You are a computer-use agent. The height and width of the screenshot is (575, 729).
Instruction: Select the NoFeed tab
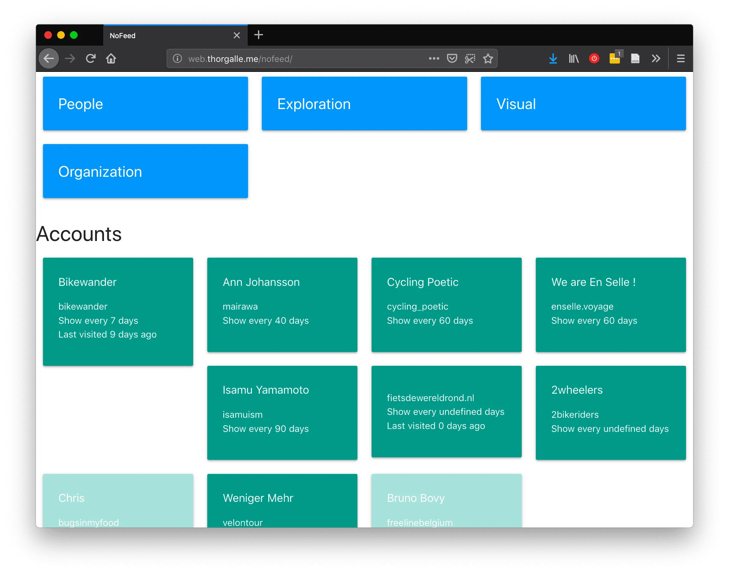pyautogui.click(x=175, y=35)
